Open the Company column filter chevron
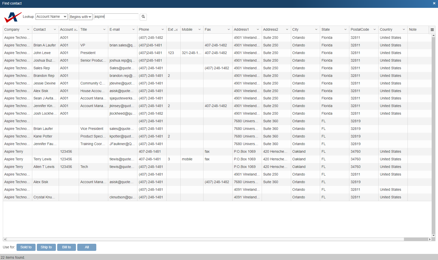The height and width of the screenshot is (260, 438). (x=28, y=30)
